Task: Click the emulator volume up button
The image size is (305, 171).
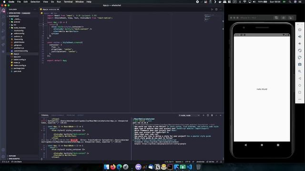Action: (x=300, y=37)
